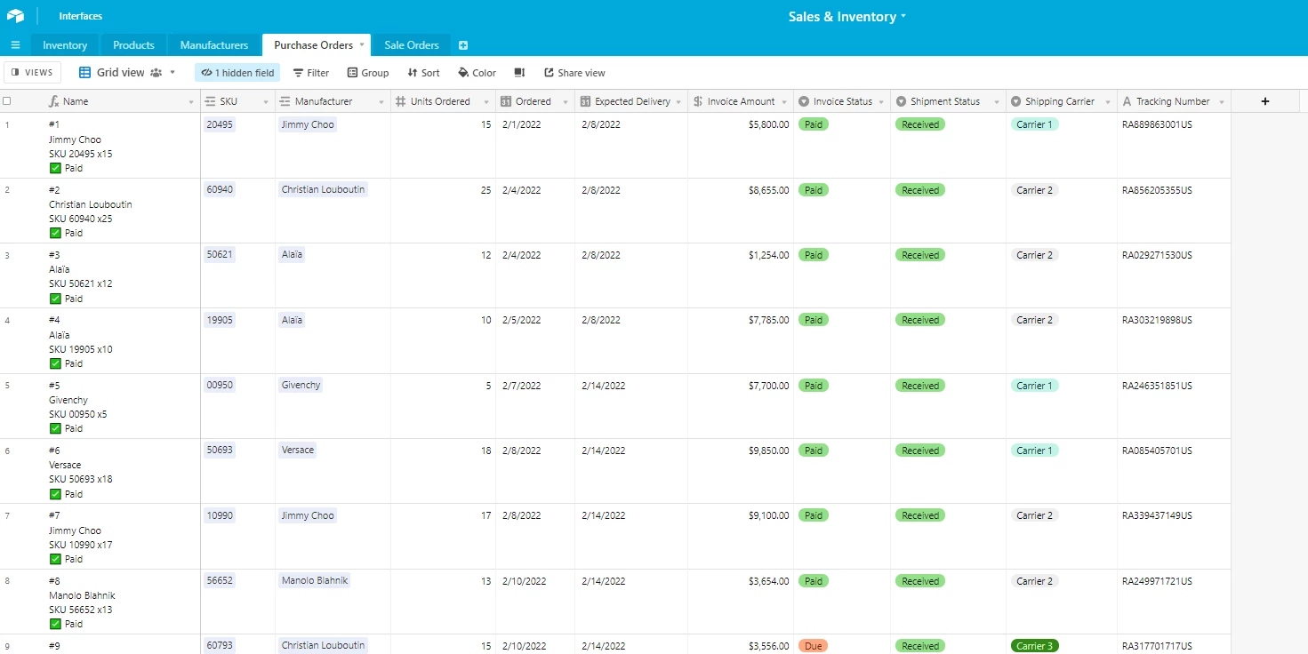Open Units Ordered column dropdown arrow
Viewport: 1308px width, 654px height.
click(486, 102)
